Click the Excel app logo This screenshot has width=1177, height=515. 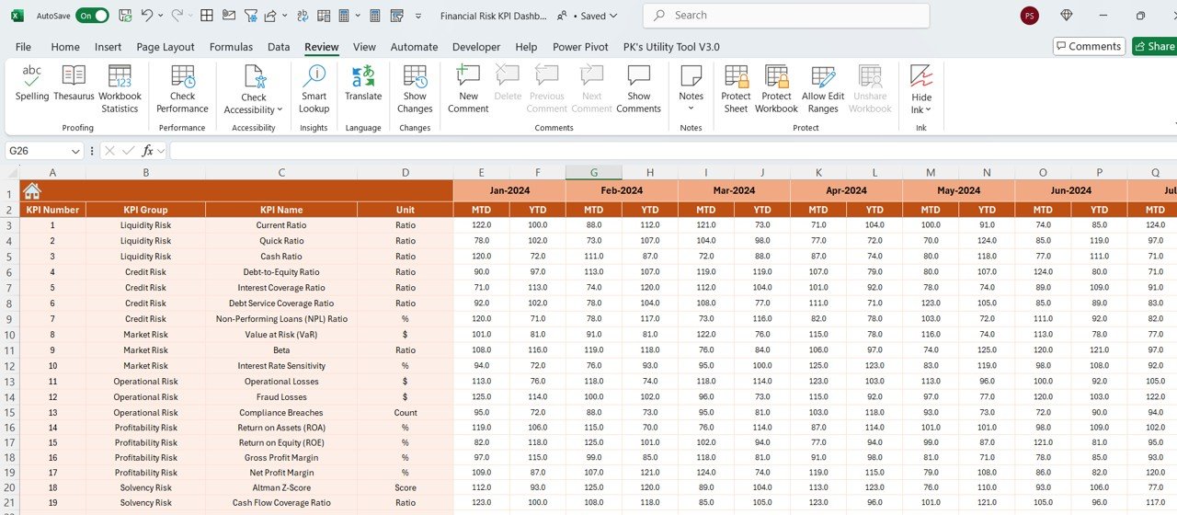coord(17,16)
